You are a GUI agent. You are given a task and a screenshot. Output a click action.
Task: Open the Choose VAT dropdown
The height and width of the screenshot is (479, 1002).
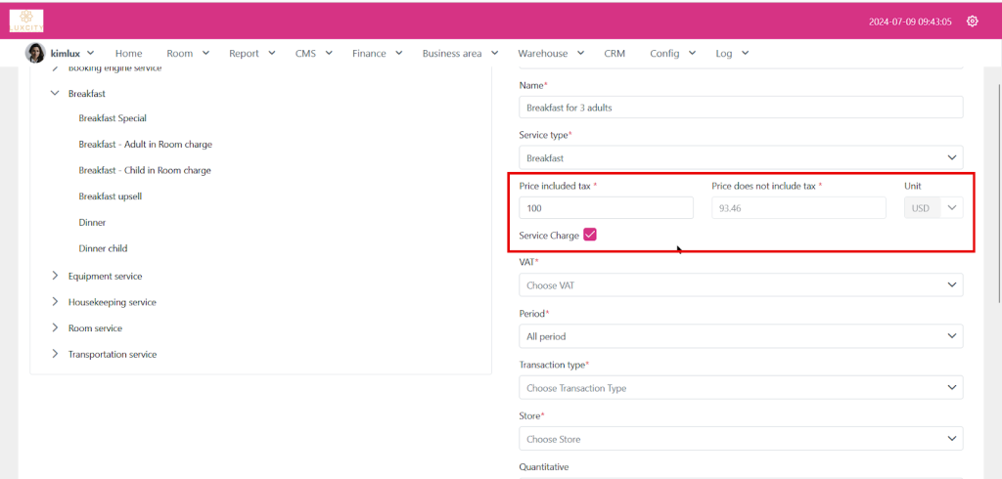pyautogui.click(x=740, y=284)
